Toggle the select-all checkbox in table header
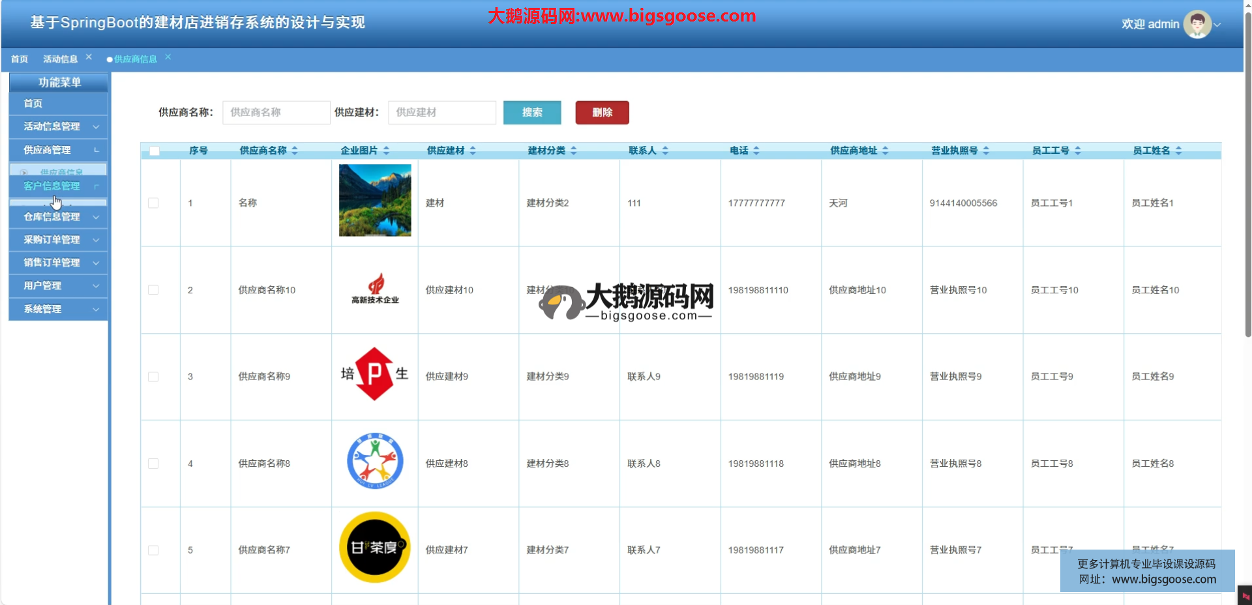 point(155,151)
